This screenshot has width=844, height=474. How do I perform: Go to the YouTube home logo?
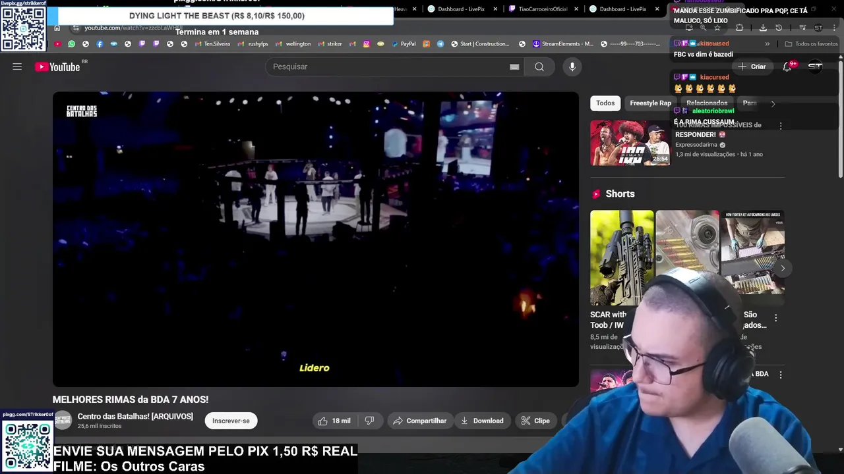click(57, 66)
